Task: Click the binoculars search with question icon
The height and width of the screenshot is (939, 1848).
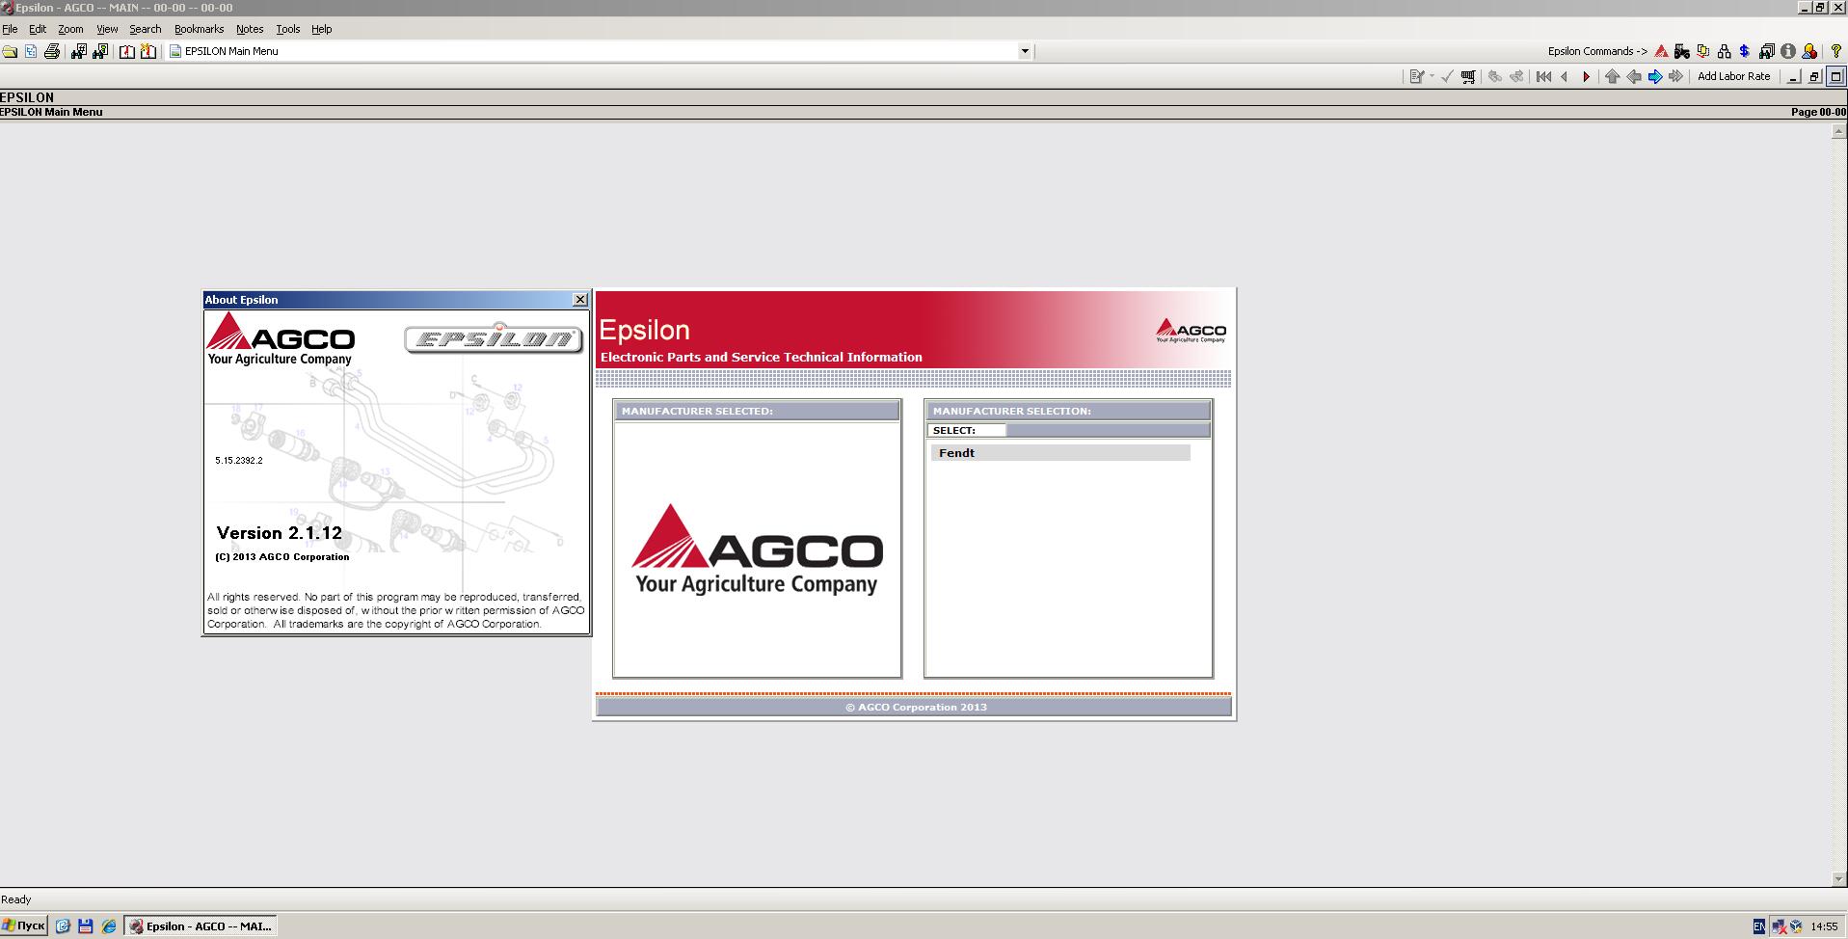Action: click(x=100, y=51)
